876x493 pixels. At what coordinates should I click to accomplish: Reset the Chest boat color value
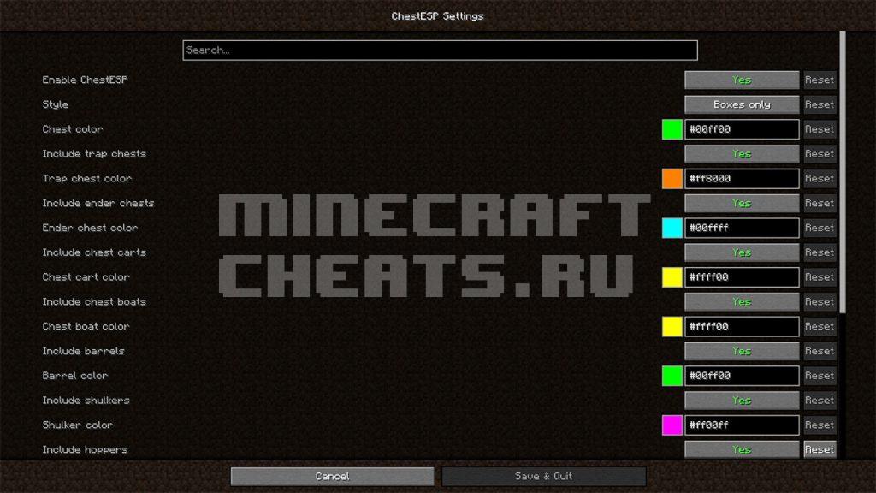coord(820,326)
